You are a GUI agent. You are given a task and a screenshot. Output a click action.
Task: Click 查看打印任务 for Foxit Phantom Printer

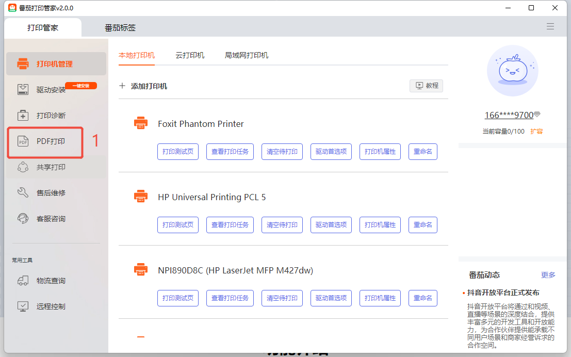coord(230,152)
